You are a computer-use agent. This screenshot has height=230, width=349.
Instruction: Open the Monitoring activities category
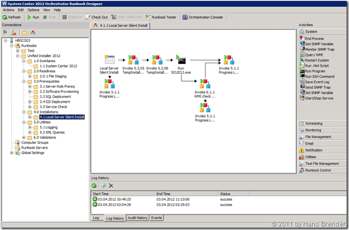[322, 130]
